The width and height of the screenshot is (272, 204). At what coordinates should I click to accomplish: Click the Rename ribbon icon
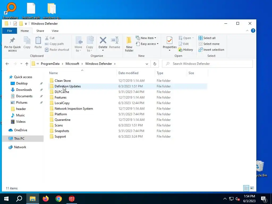point(115,40)
